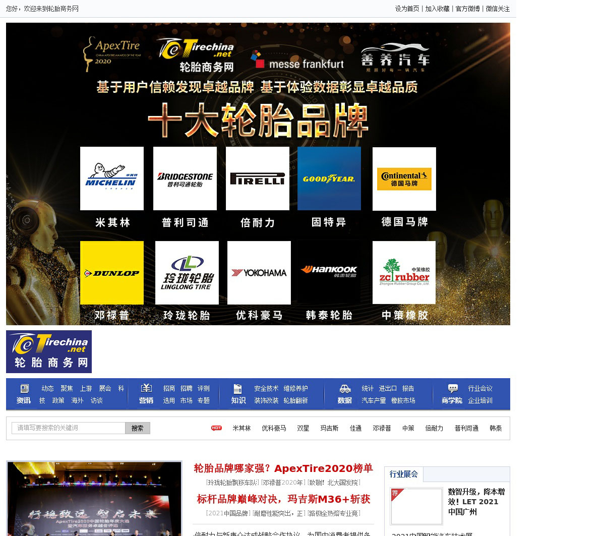Screen dimensions: 605x536
Task: Select 评测 under 营销 menu
Action: pyautogui.click(x=204, y=388)
